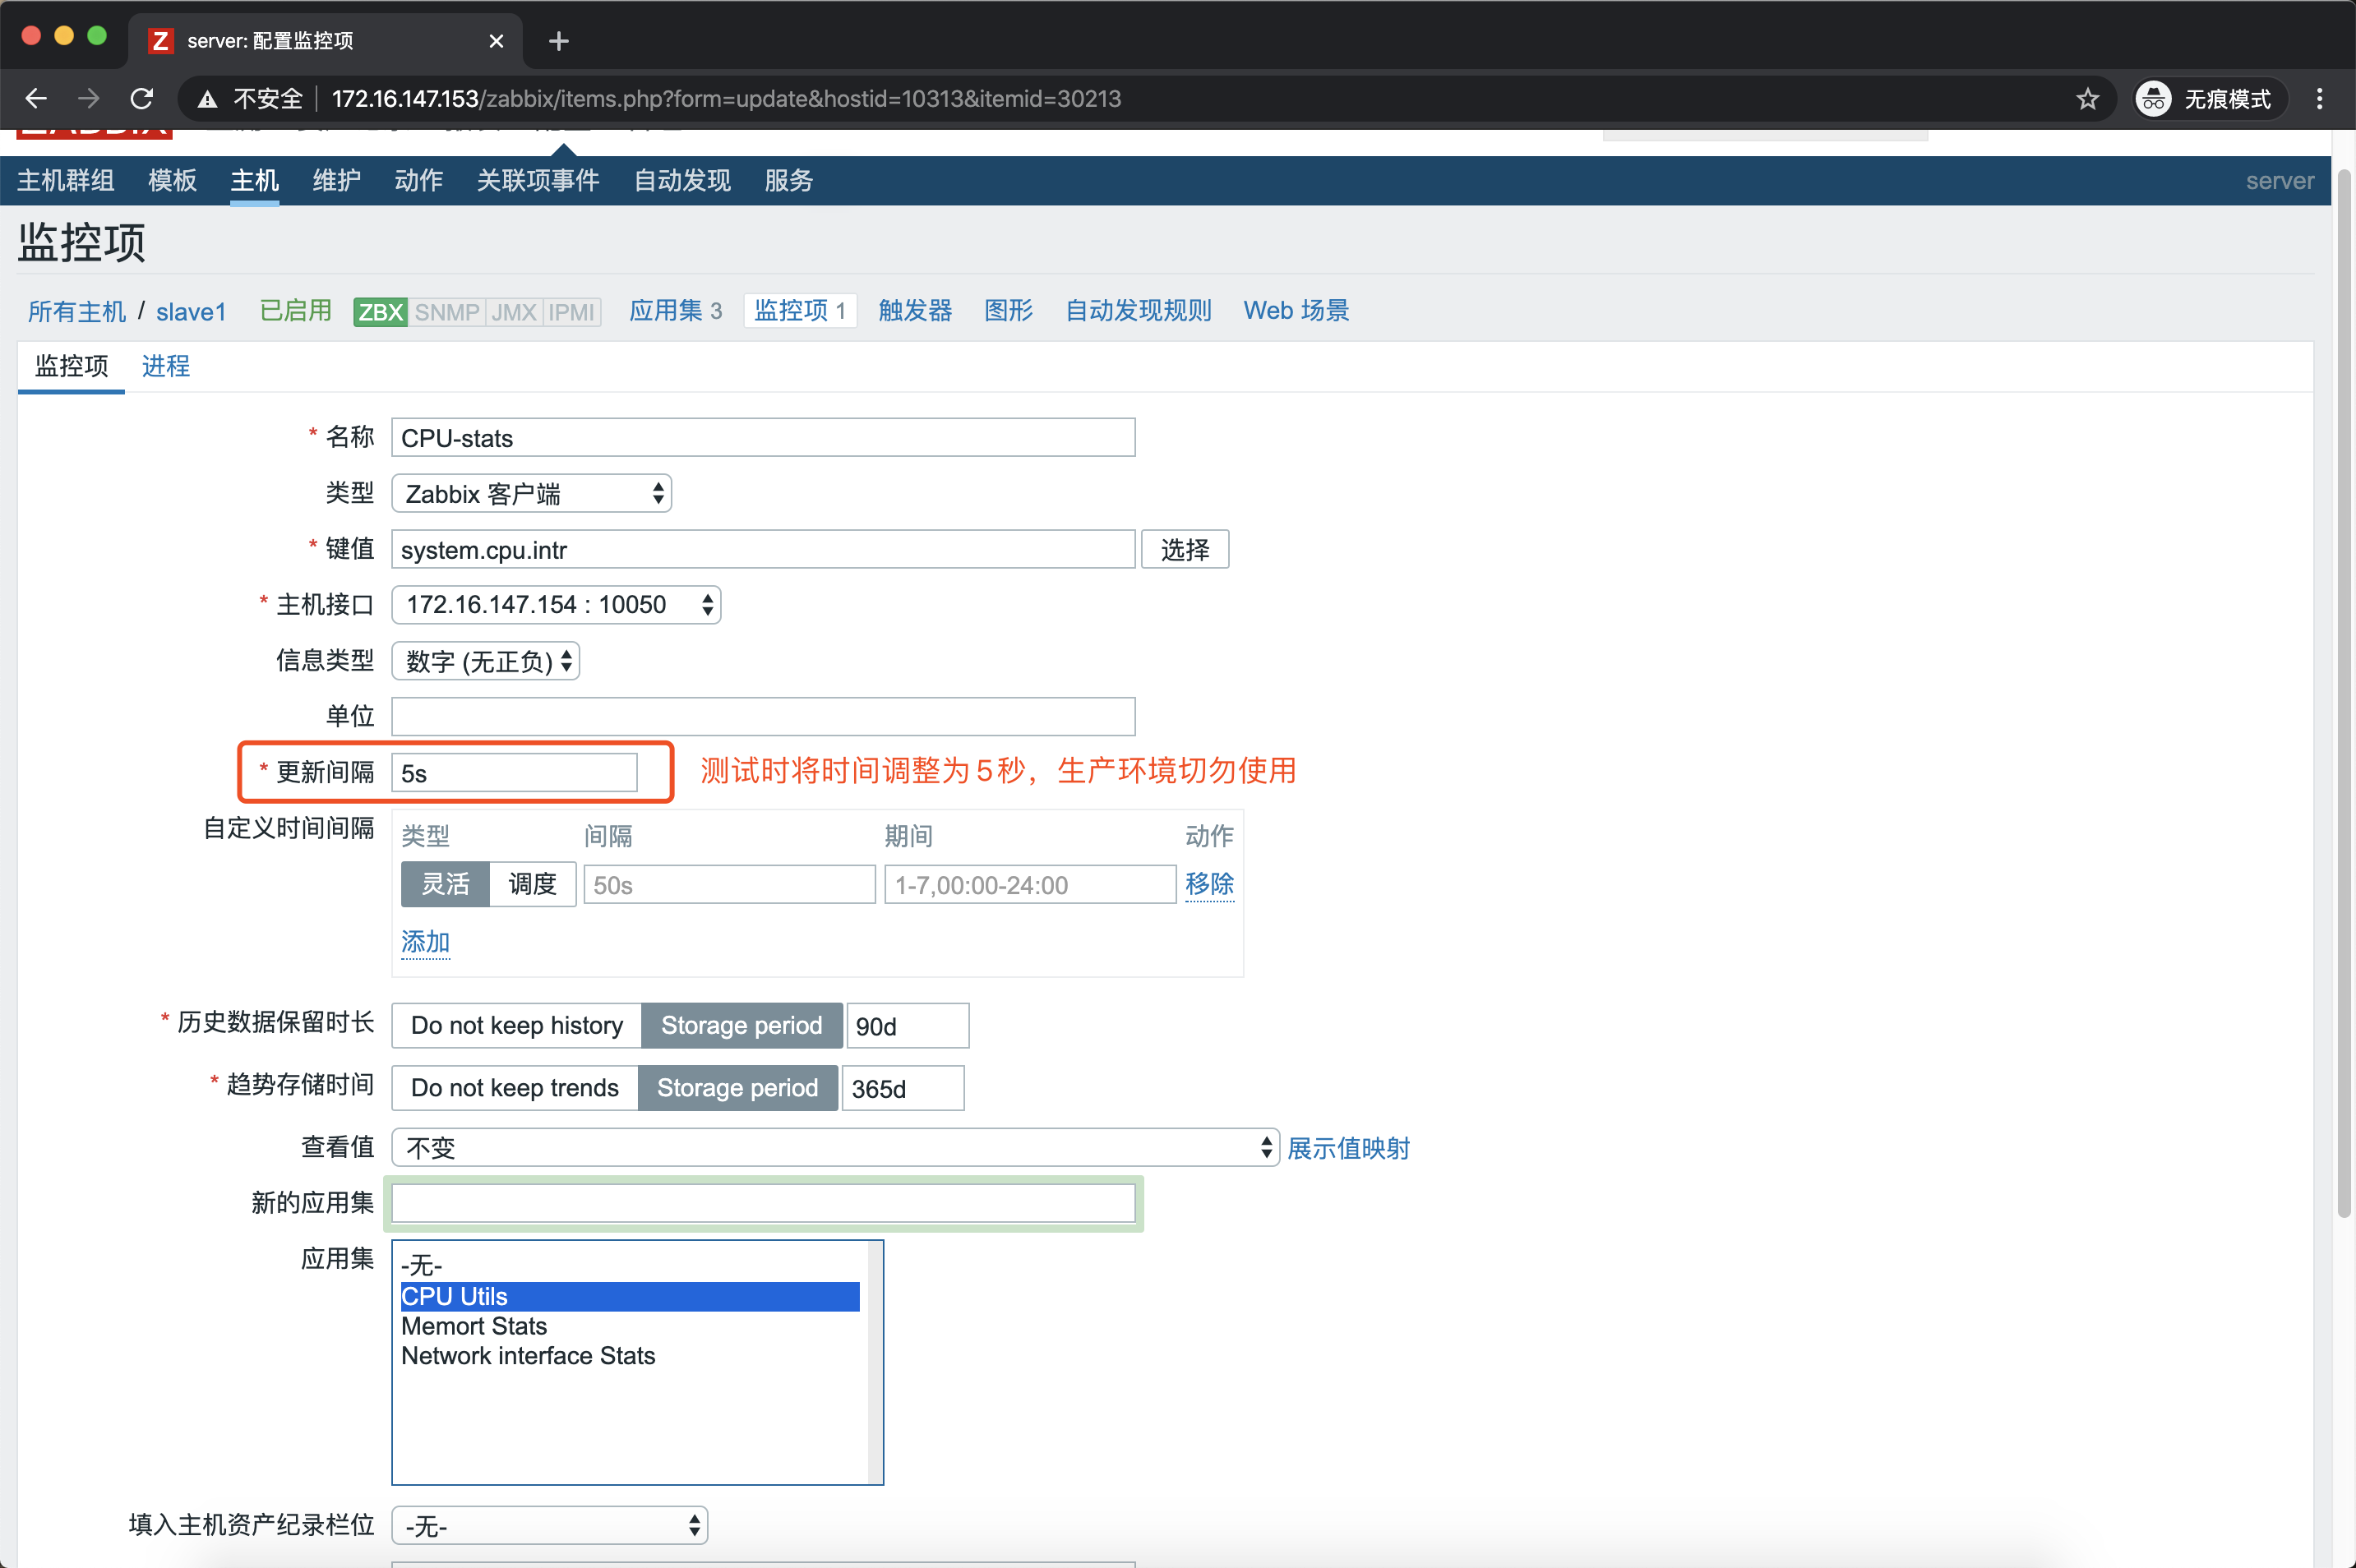Switch to the 进程 tab

tap(165, 366)
